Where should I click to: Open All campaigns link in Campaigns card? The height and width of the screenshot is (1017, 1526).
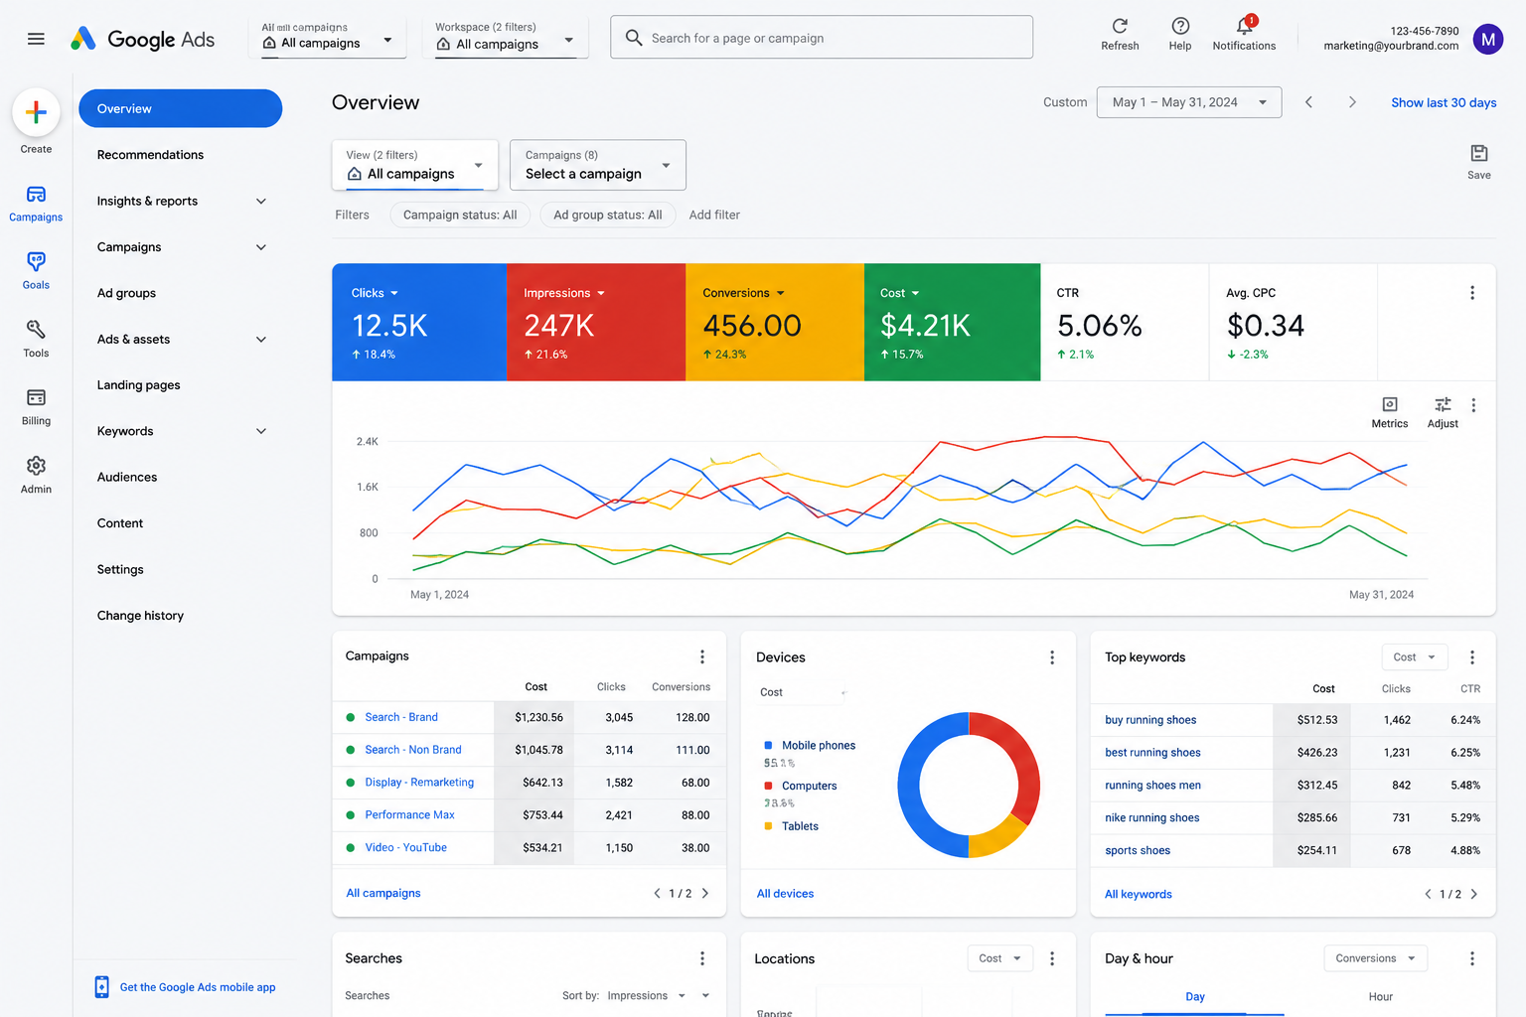click(x=383, y=893)
